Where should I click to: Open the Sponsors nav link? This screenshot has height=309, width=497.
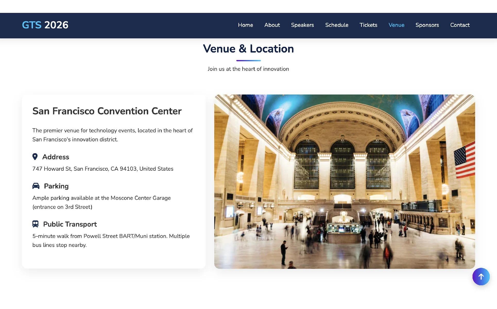coord(427,25)
